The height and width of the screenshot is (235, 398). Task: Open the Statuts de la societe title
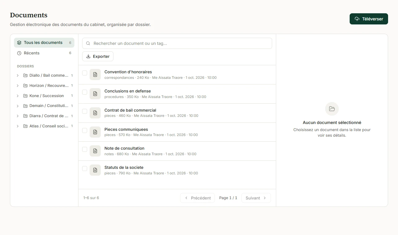tap(124, 168)
